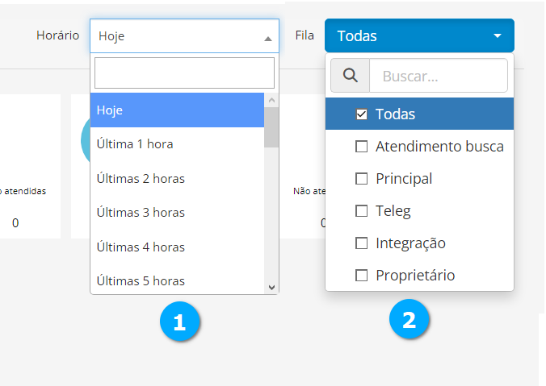Enable the Principal queue checkbox

point(362,179)
